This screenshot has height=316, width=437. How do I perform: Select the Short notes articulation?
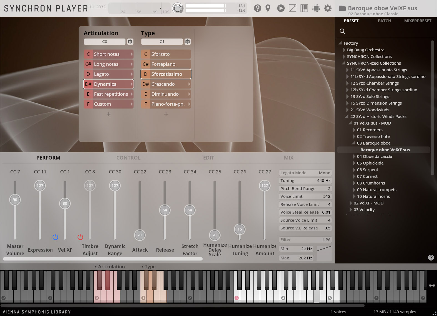pos(108,54)
